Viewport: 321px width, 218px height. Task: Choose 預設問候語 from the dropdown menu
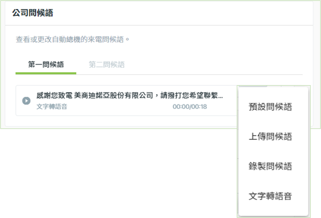tap(270, 107)
